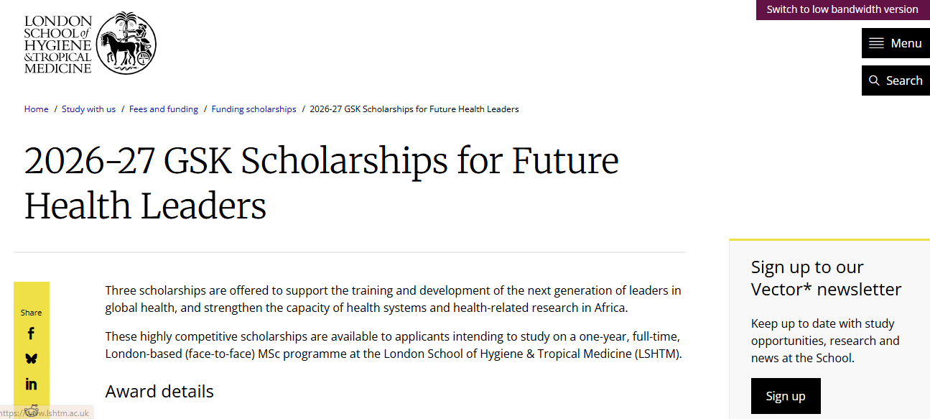Go to Home via breadcrumb
930x419 pixels.
(x=36, y=109)
